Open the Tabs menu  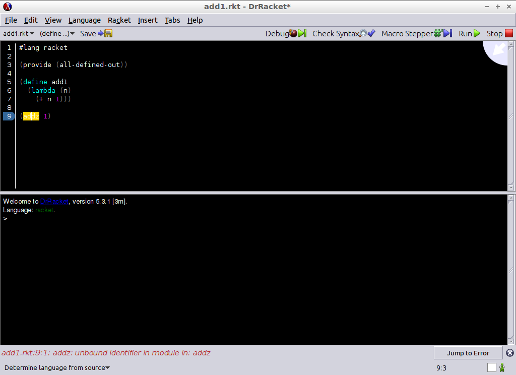[172, 20]
